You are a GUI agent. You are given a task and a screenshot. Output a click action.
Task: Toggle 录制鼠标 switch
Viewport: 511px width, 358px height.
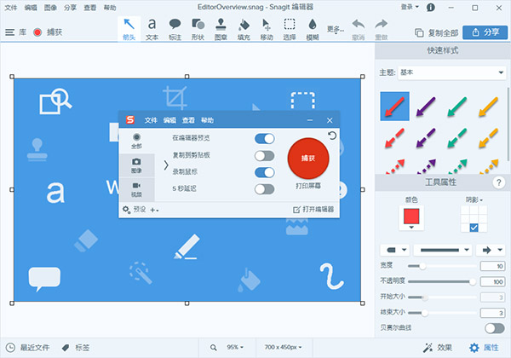[x=264, y=172]
